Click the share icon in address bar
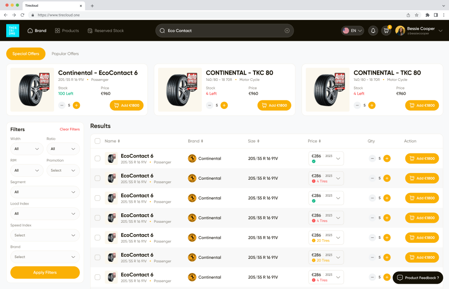 tap(408, 15)
